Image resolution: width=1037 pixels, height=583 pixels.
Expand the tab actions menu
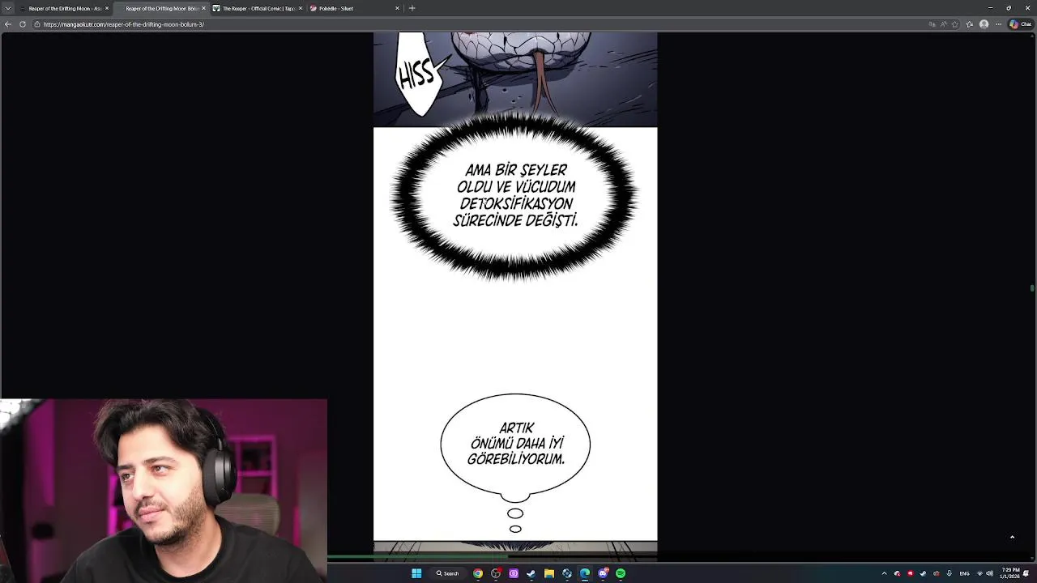[x=8, y=8]
